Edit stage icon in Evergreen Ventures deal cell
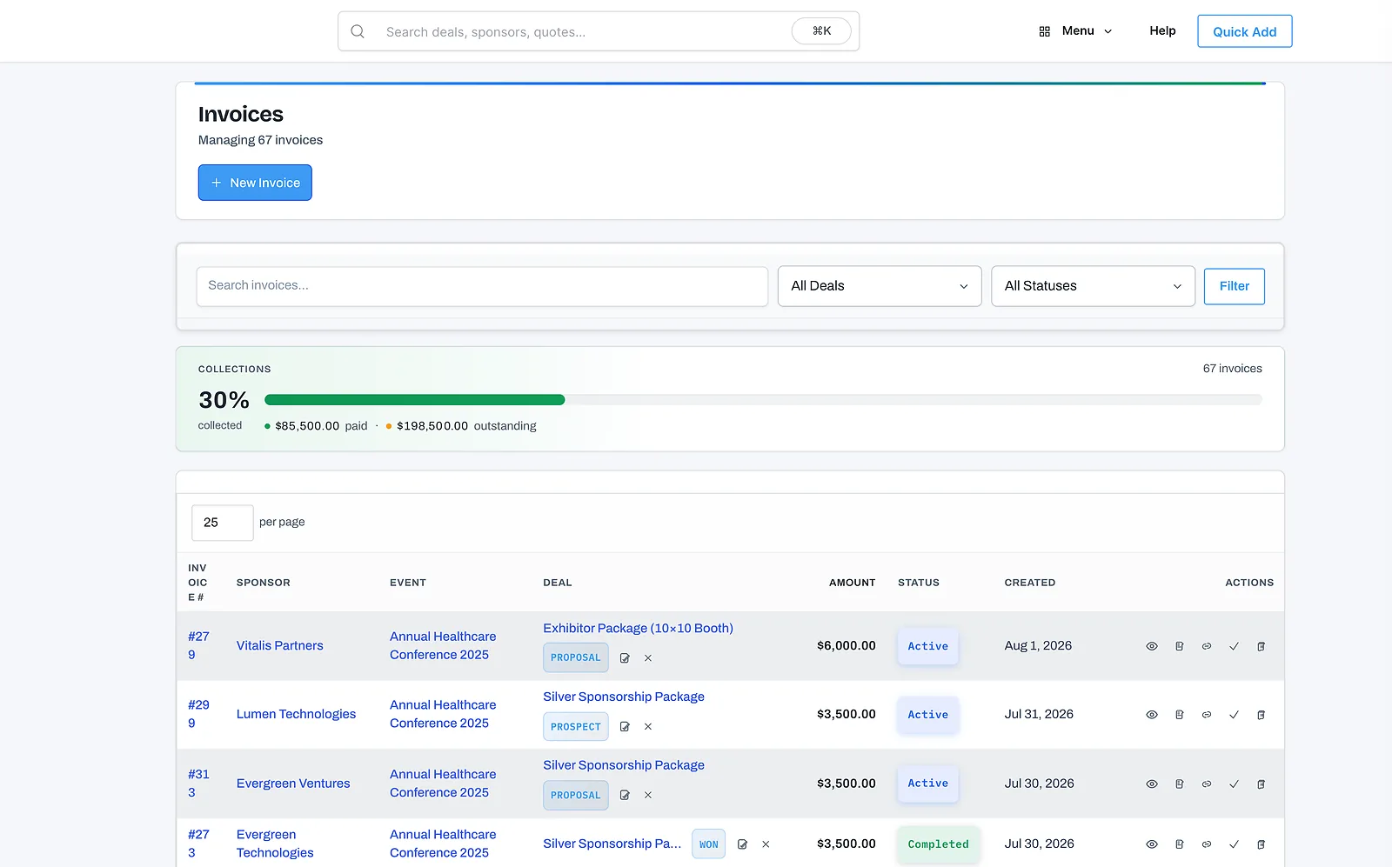Viewport: 1392px width, 867px height. pyautogui.click(x=625, y=795)
